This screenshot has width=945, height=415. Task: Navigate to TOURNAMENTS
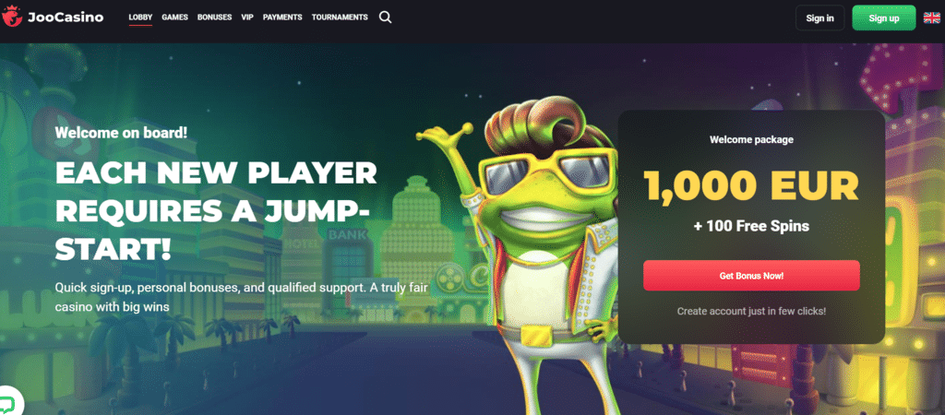[340, 18]
